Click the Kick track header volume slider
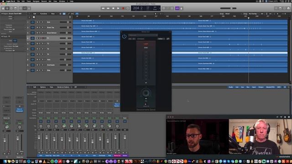The height and width of the screenshot is (164, 292). coord(66,22)
